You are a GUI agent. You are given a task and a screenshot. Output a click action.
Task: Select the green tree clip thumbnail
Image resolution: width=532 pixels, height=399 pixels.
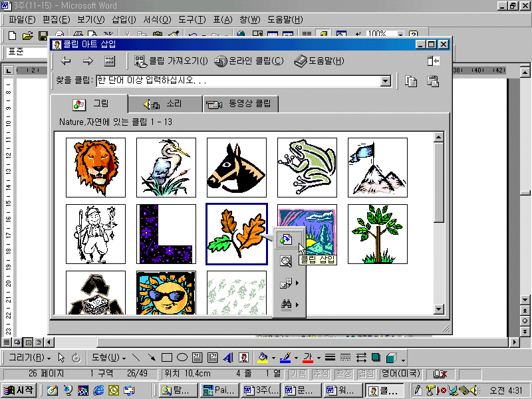click(378, 234)
